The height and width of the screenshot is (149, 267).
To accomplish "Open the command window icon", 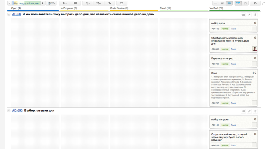I will [x=121, y=3].
